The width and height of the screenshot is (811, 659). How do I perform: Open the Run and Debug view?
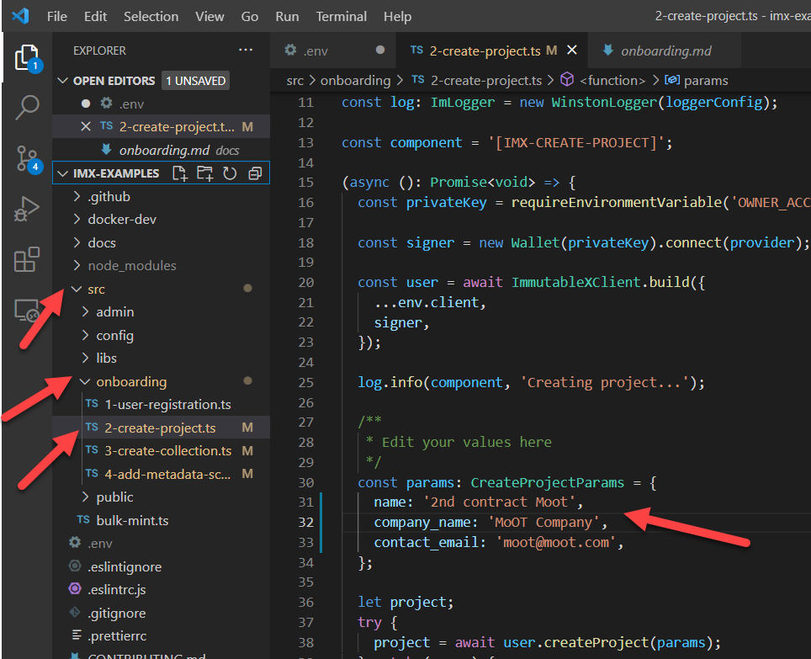(x=26, y=209)
